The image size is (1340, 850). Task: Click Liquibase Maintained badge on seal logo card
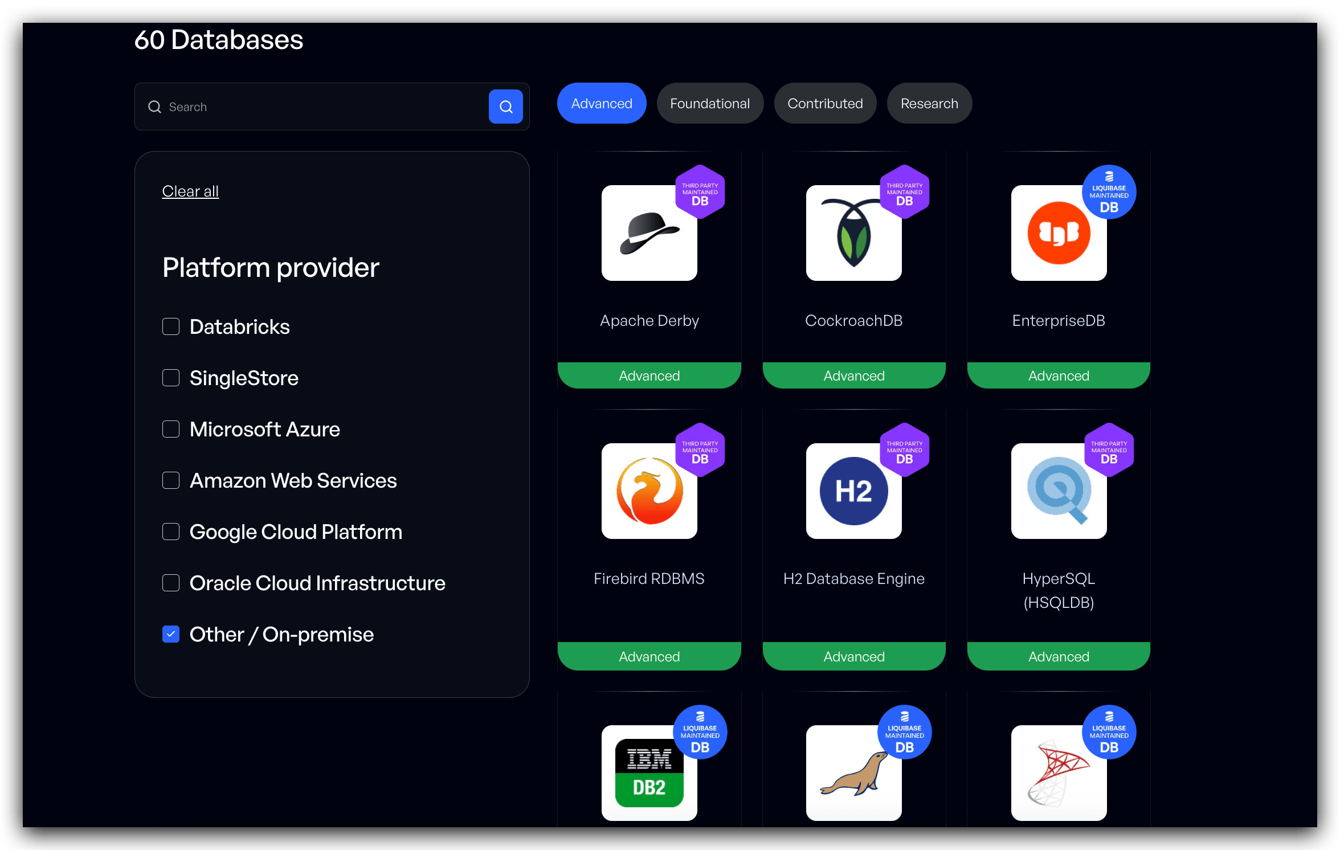(x=905, y=732)
